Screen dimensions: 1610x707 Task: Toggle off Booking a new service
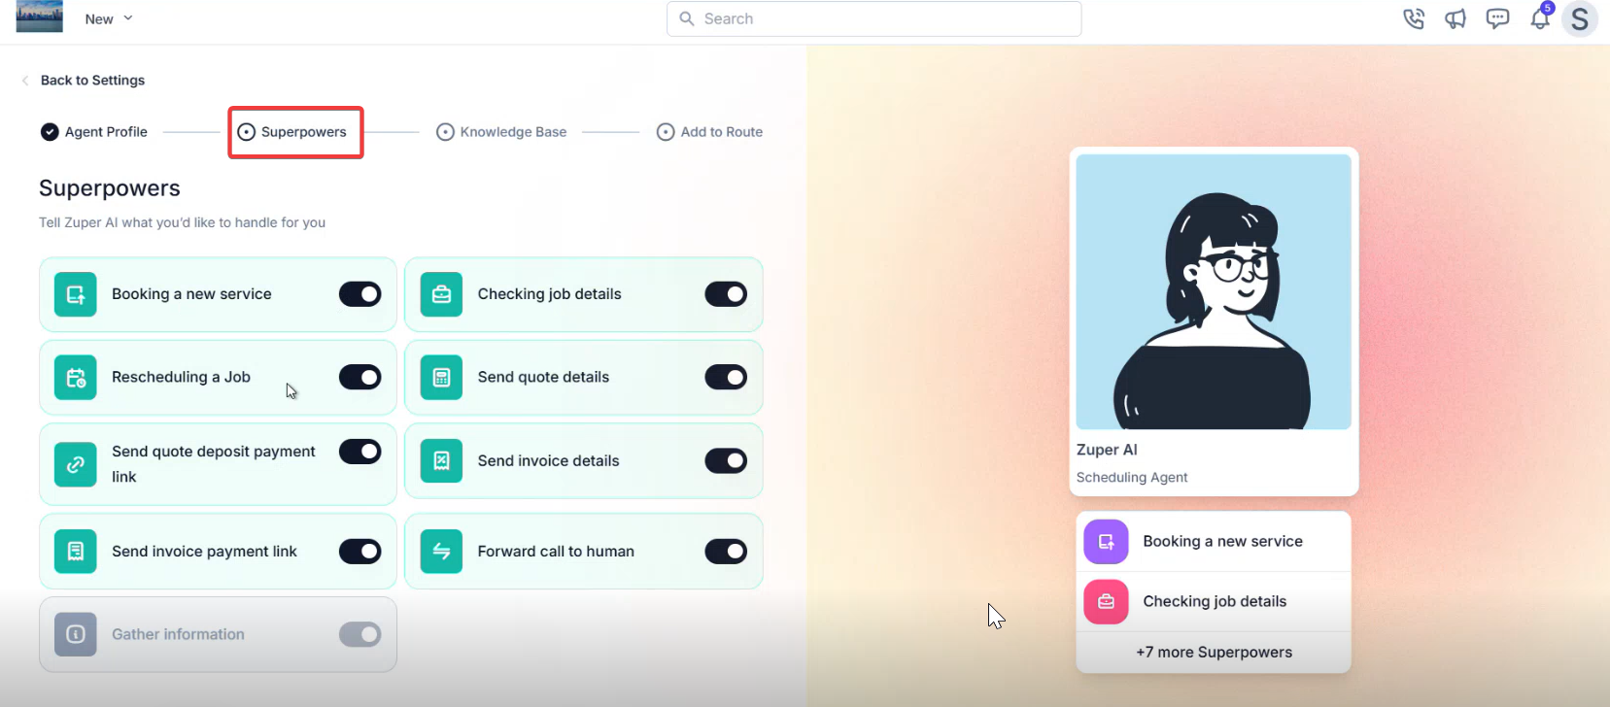(x=360, y=294)
